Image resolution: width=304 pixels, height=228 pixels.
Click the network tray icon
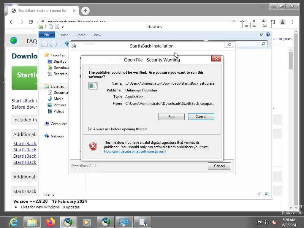(267, 222)
